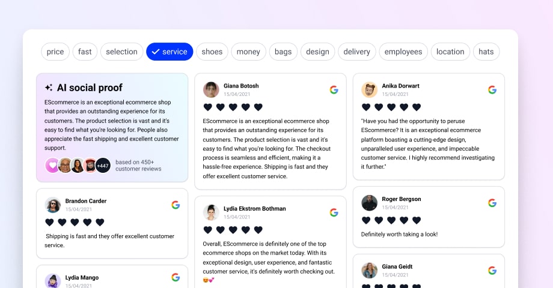Toggle the price filter chip

(x=55, y=52)
